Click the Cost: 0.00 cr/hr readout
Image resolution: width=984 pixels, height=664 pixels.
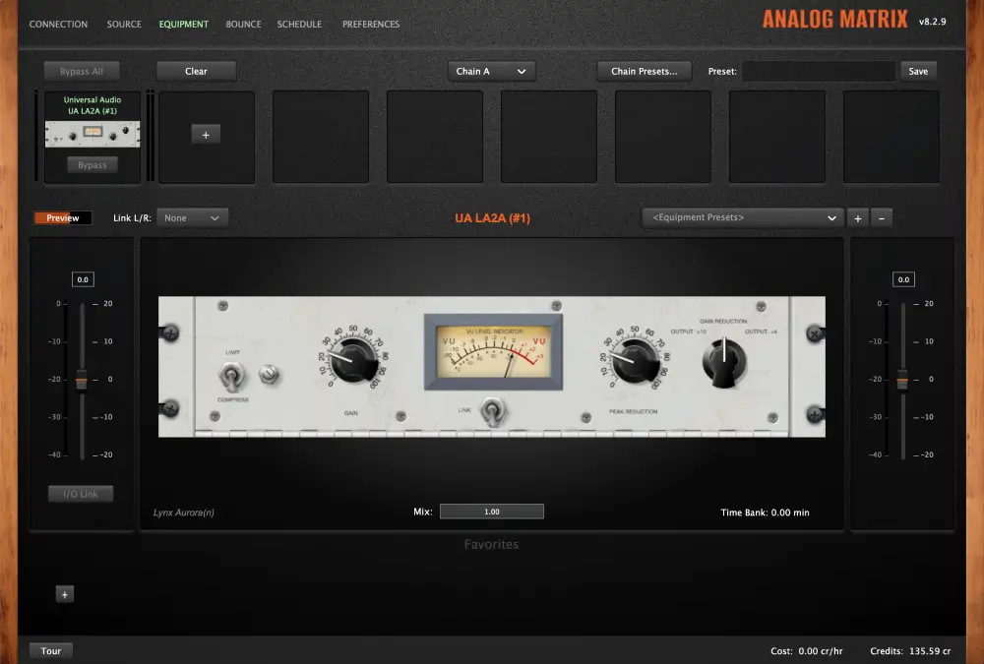(x=807, y=651)
